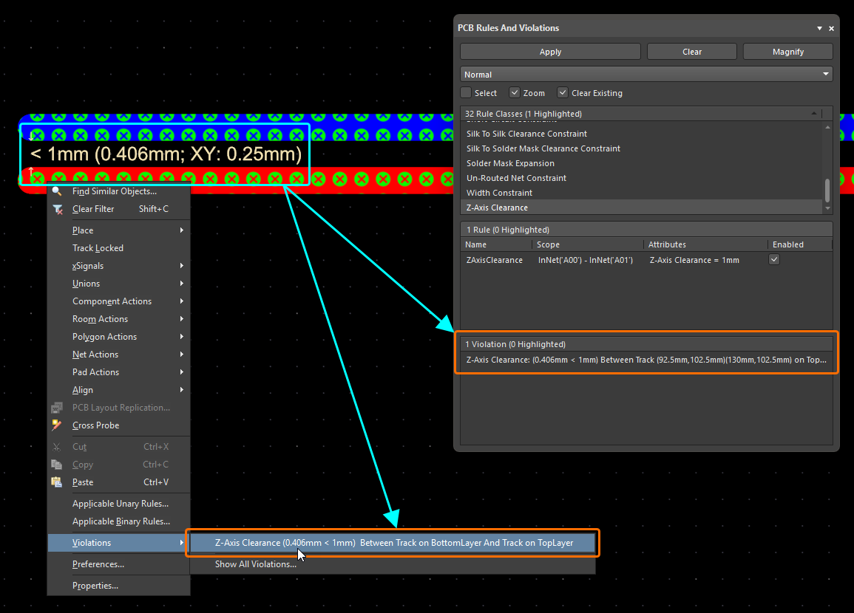
Task: Click the Cross Probe icon
Action: pos(58,425)
